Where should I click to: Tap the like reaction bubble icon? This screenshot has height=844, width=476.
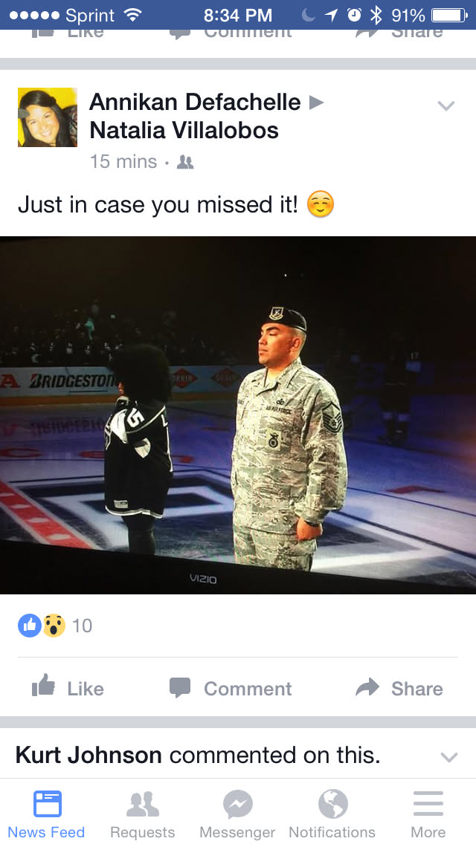(x=30, y=626)
